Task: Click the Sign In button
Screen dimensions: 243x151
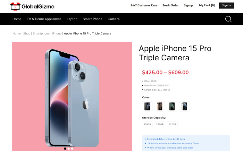Action: point(226,5)
